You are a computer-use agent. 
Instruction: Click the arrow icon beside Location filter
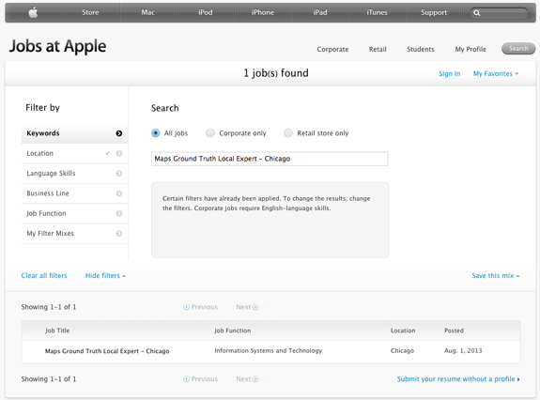click(119, 153)
